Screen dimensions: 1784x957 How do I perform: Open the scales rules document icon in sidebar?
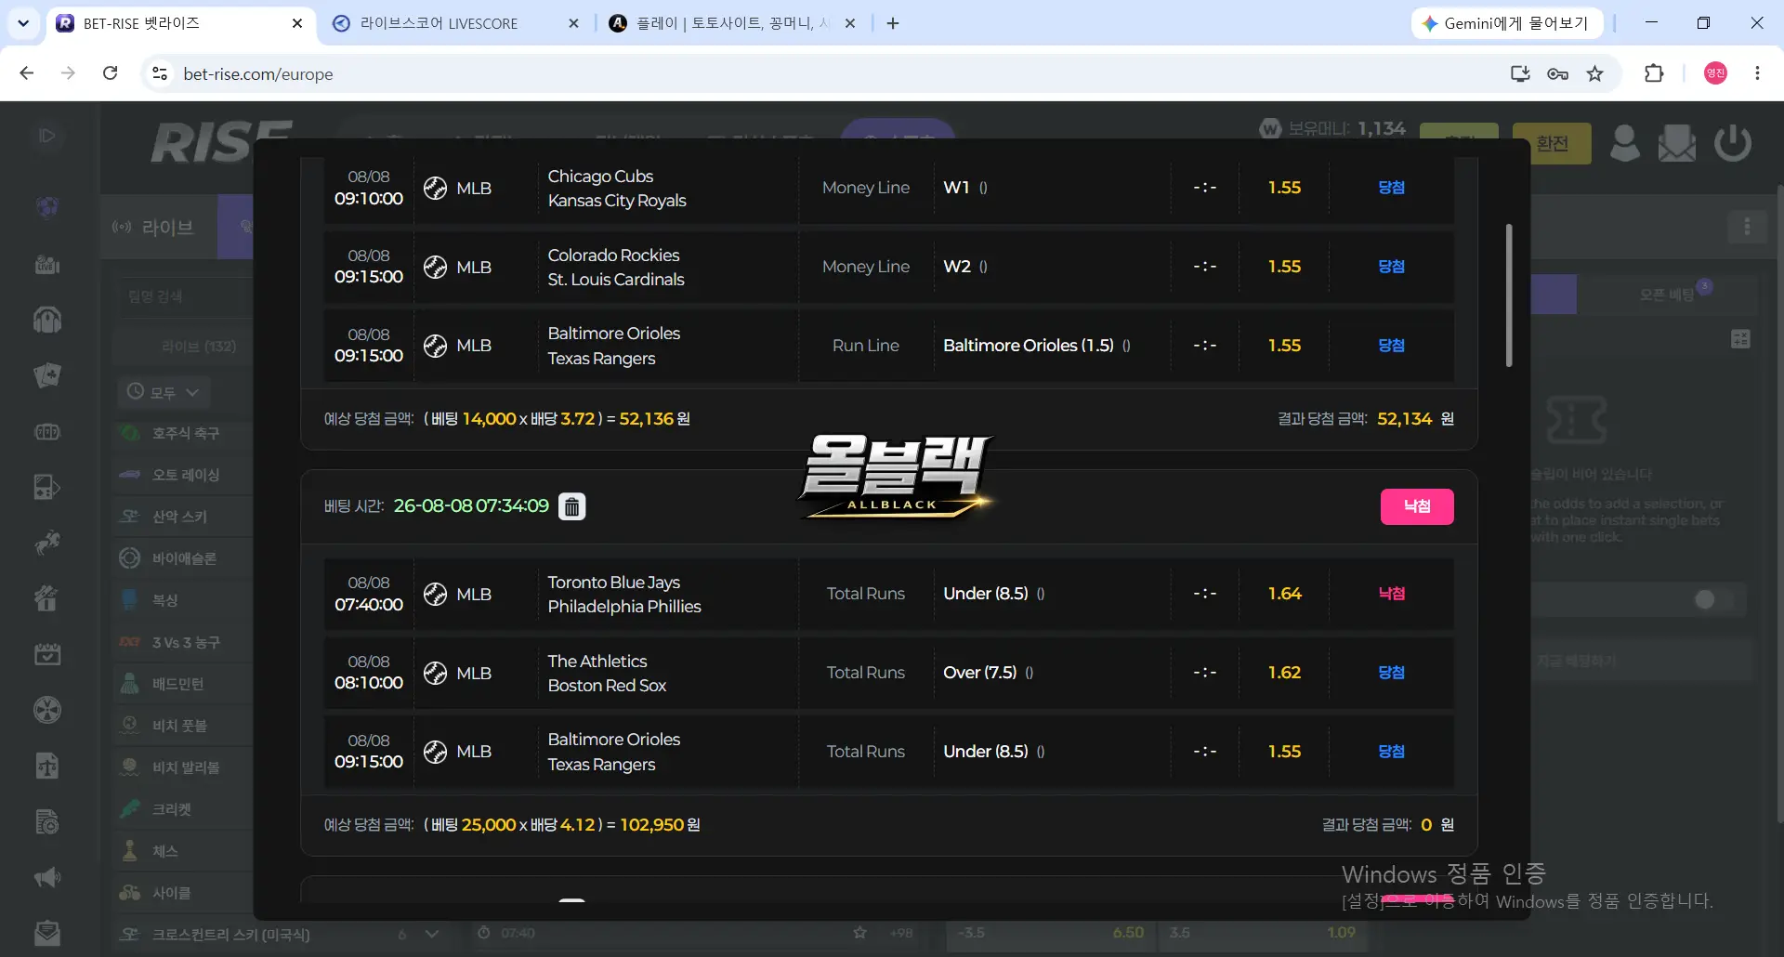coord(47,766)
